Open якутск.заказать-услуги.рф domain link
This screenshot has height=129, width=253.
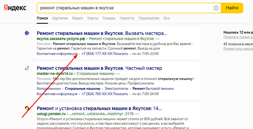[x=61, y=39]
